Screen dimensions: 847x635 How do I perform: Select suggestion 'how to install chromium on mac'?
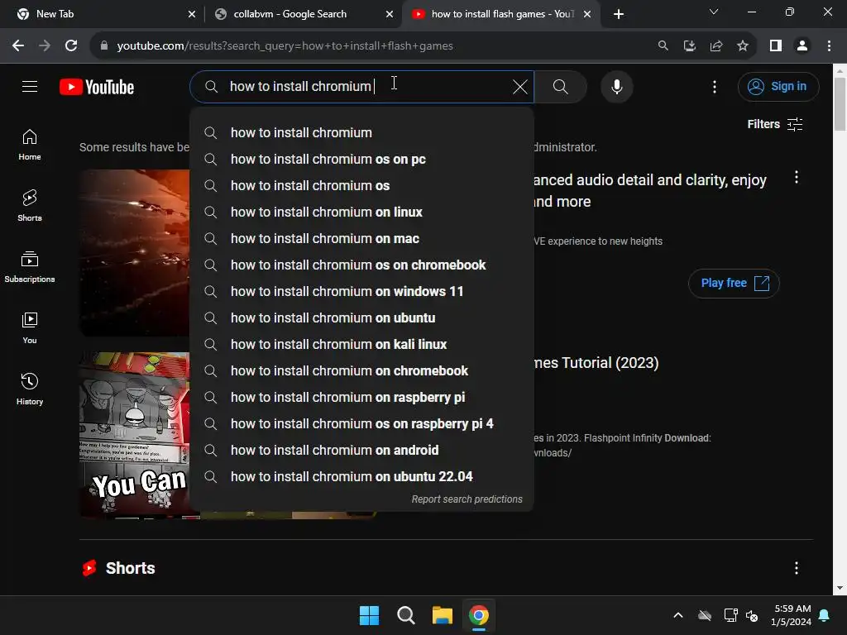pos(362,238)
